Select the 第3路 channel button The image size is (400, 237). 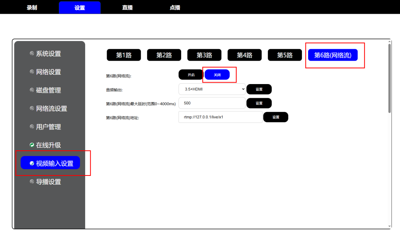tap(204, 55)
